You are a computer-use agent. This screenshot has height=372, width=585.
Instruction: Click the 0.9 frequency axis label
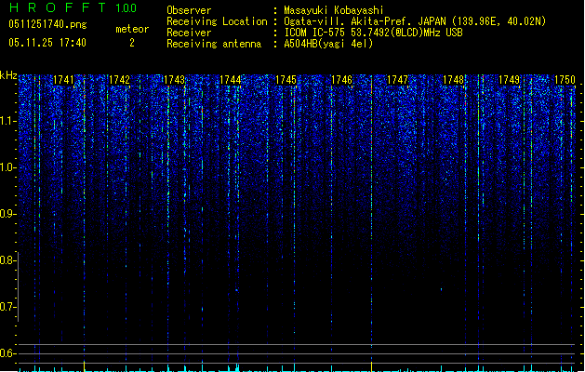(7, 214)
